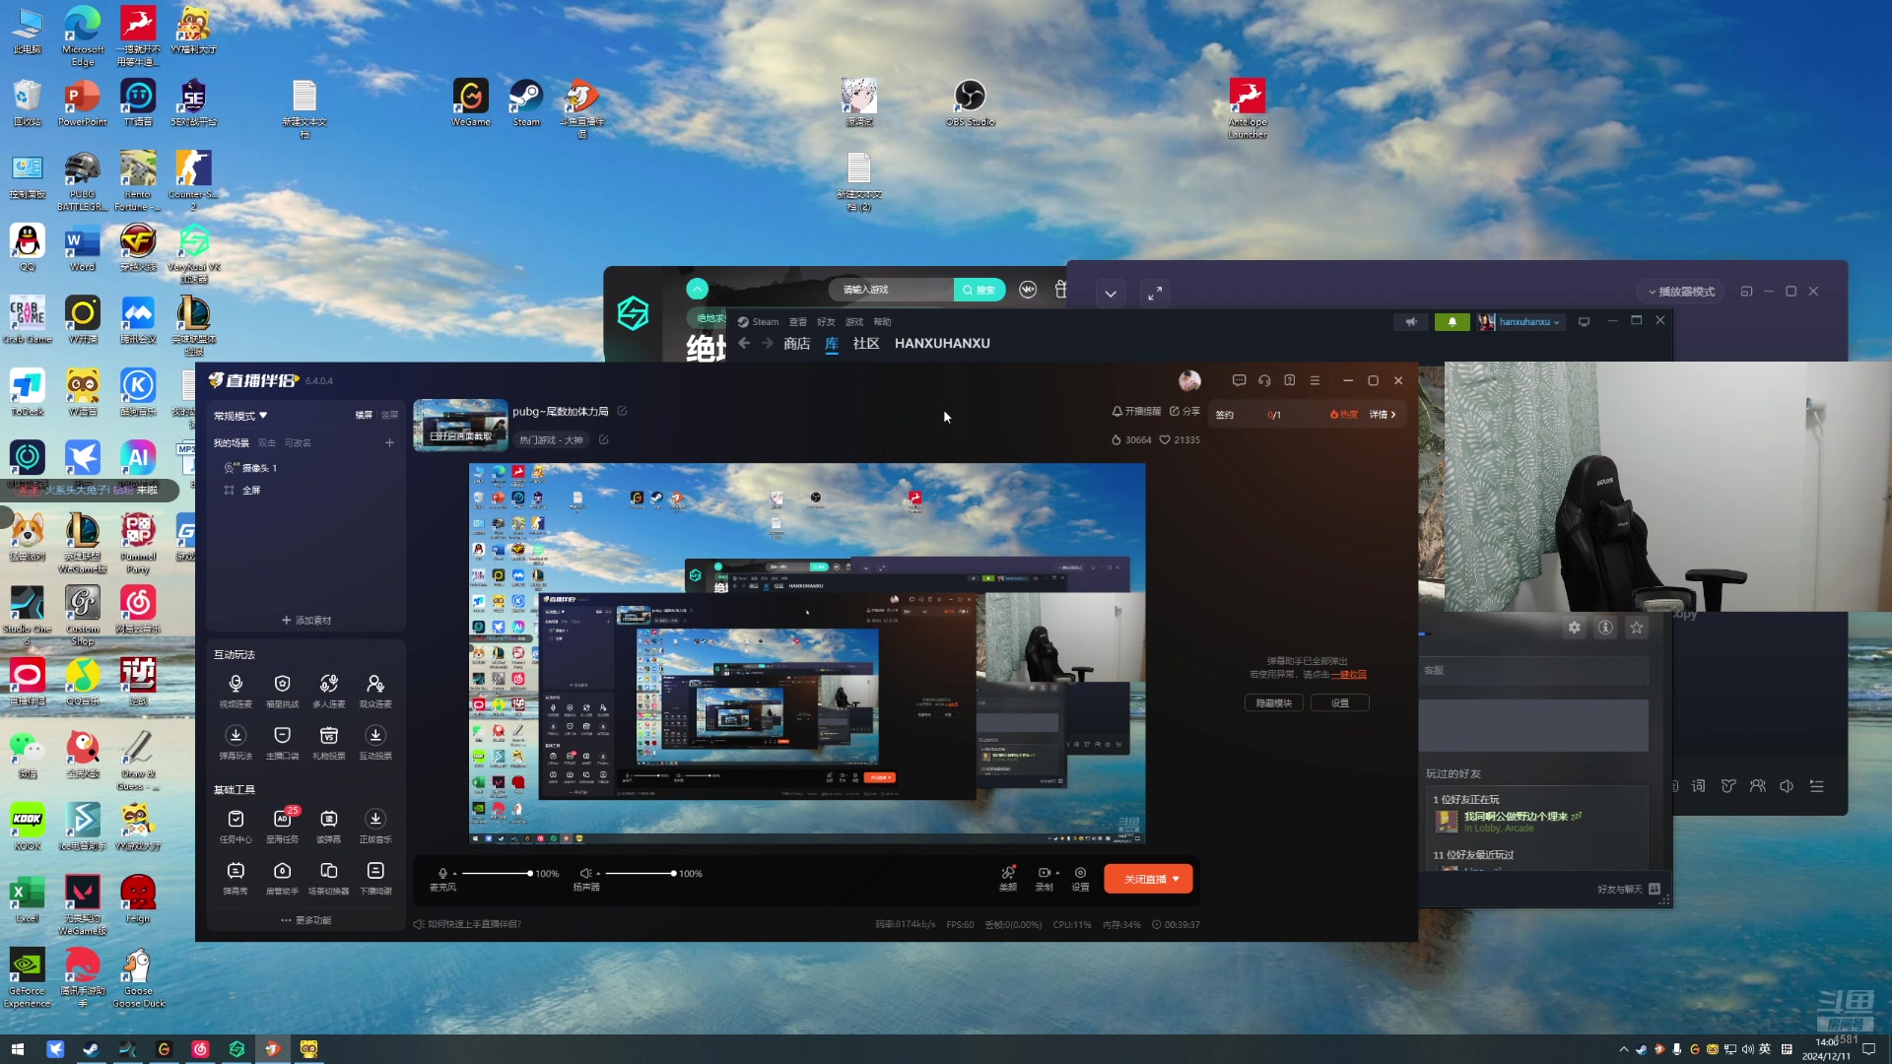Click the Steam store icon on desktop
Screen dimensions: 1892x1064
coord(526,97)
